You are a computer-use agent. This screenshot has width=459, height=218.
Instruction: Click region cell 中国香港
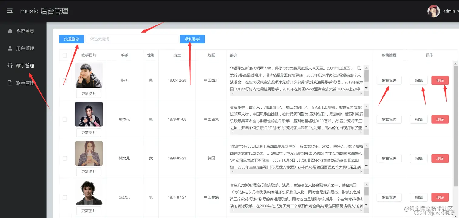point(211,197)
